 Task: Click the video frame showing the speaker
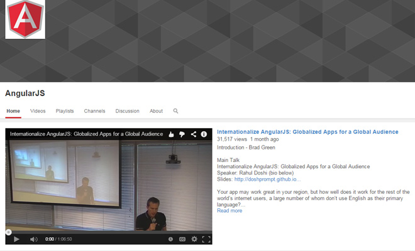109,185
